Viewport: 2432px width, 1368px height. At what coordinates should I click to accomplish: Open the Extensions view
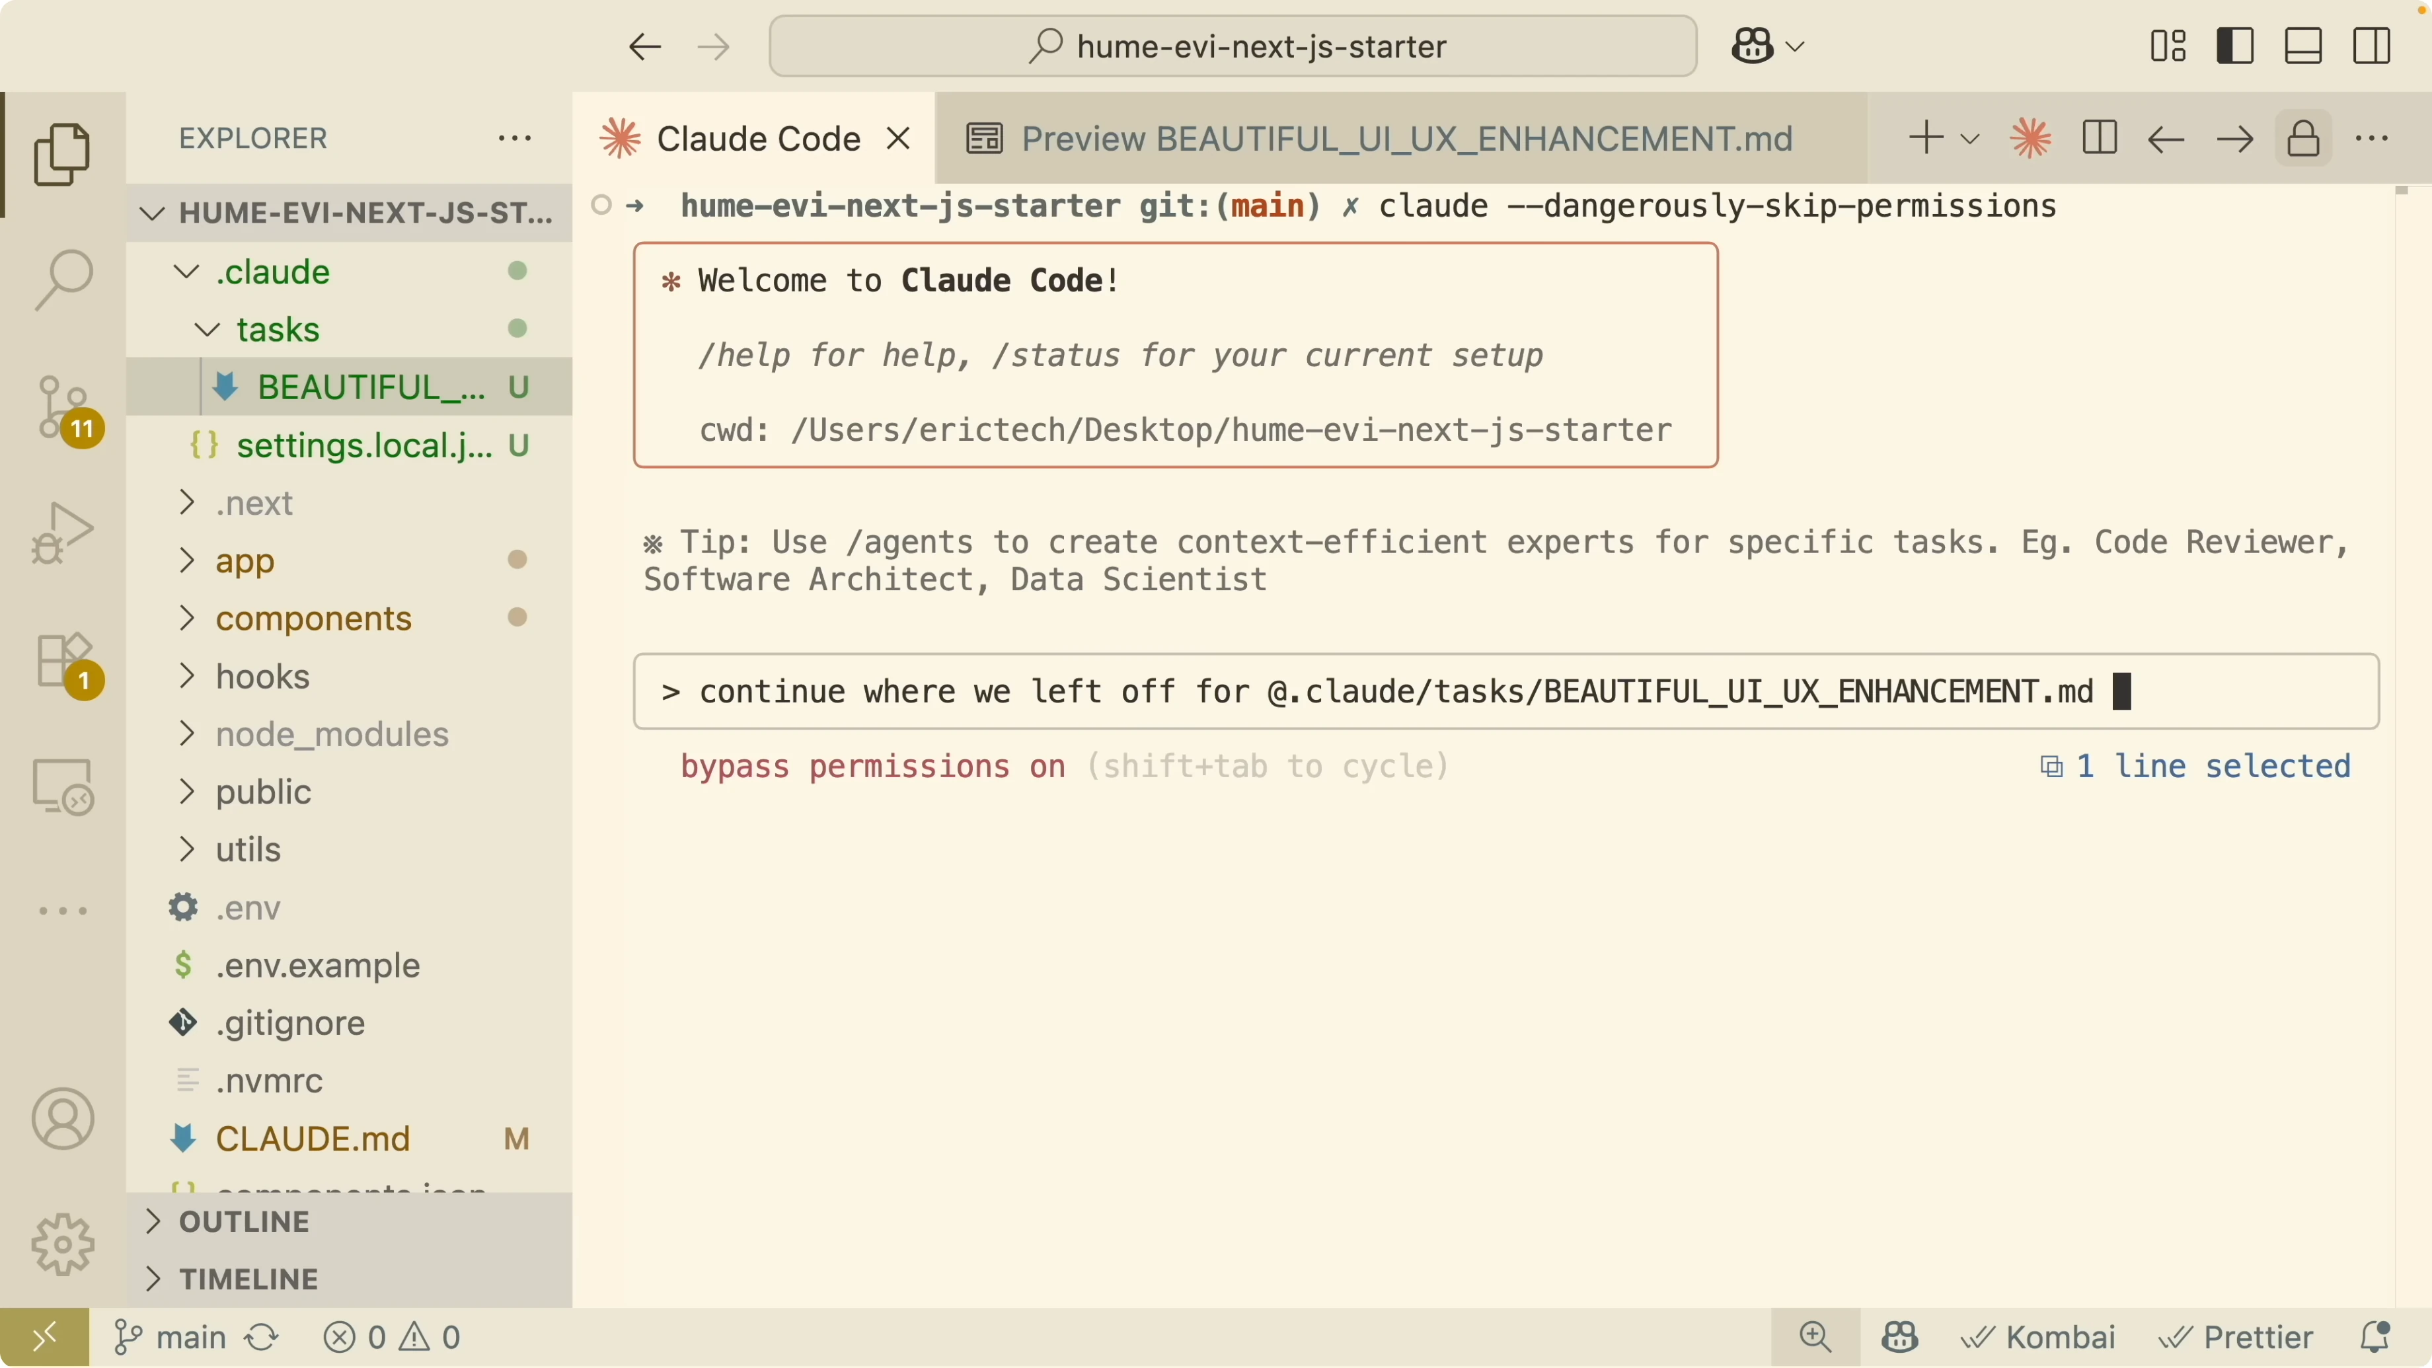pos(63,661)
